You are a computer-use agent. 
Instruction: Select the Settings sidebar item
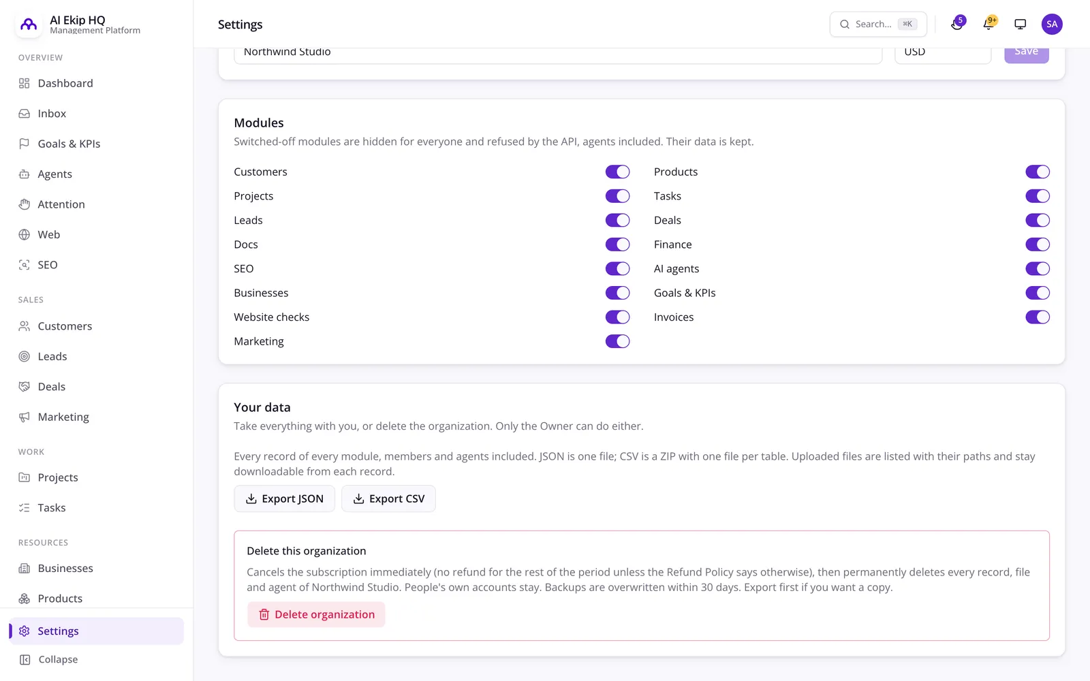tap(97, 631)
